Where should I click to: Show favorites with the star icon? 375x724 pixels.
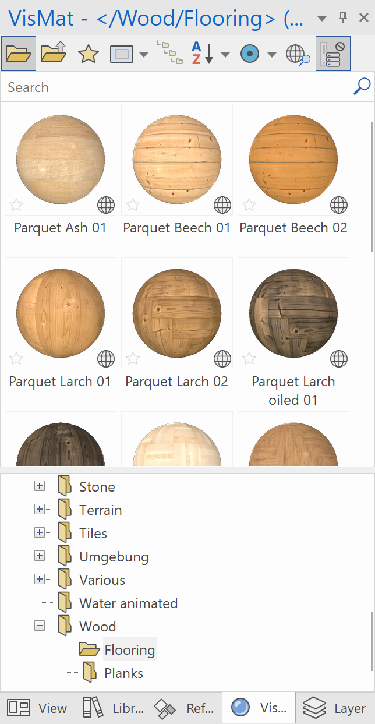[x=88, y=54]
